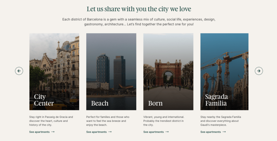See apartments link under Beach
This screenshot has width=277, height=141.
(99, 132)
